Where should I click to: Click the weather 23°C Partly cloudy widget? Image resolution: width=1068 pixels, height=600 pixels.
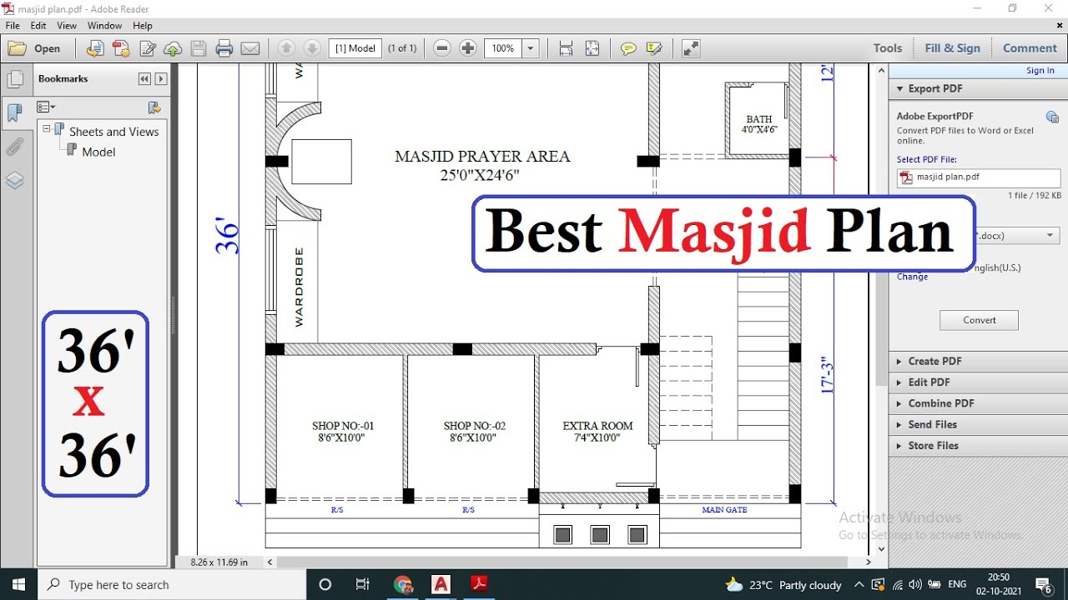click(x=783, y=585)
